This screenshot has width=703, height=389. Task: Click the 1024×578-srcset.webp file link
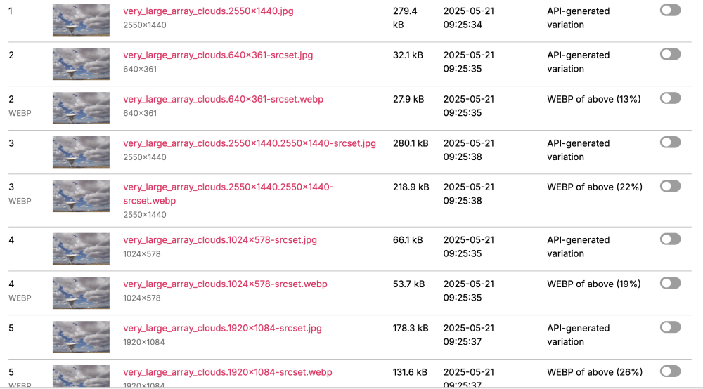(225, 284)
